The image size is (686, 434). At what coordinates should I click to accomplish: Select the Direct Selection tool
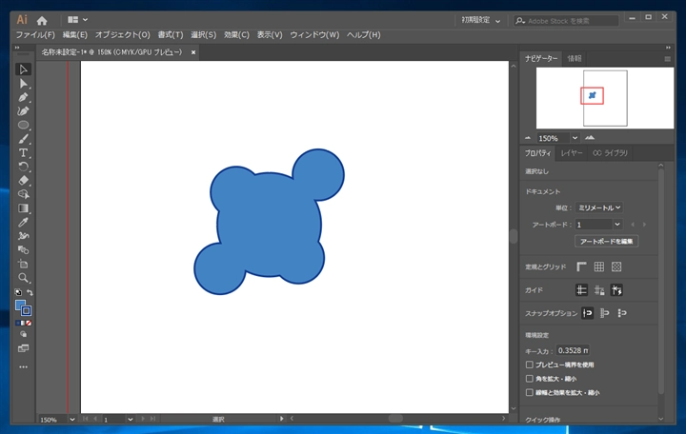coord(23,84)
